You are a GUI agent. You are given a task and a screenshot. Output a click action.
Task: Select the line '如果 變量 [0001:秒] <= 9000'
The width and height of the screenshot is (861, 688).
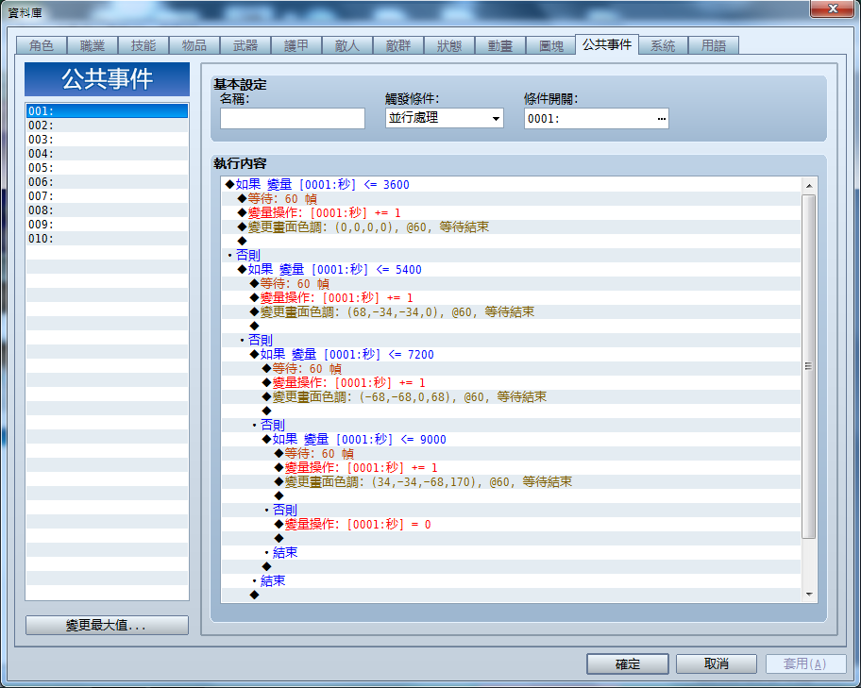point(511,439)
